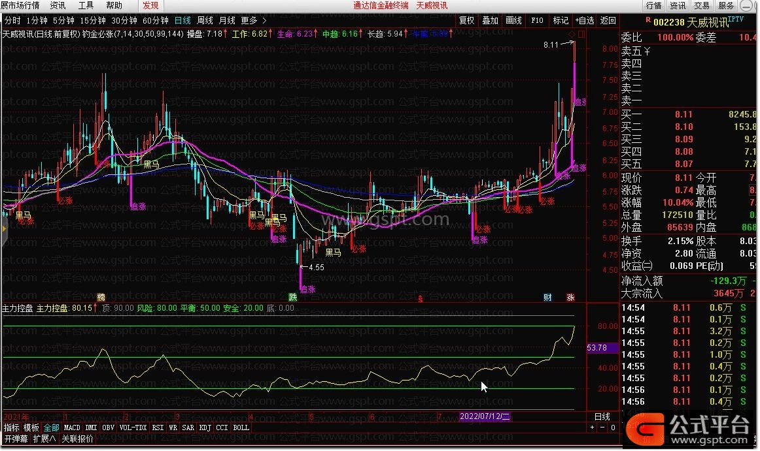Switch to SAR indicator
The height and width of the screenshot is (451, 760).
click(188, 428)
